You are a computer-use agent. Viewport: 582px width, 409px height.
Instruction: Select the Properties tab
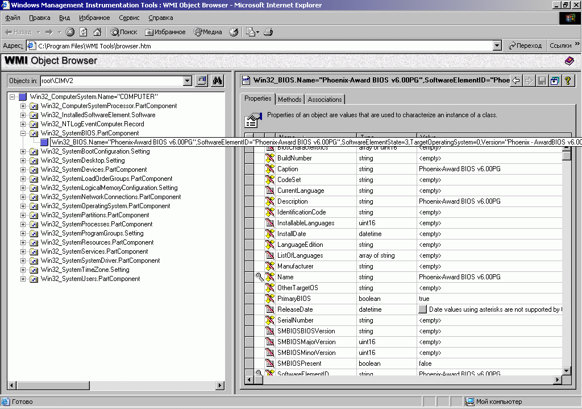click(257, 98)
